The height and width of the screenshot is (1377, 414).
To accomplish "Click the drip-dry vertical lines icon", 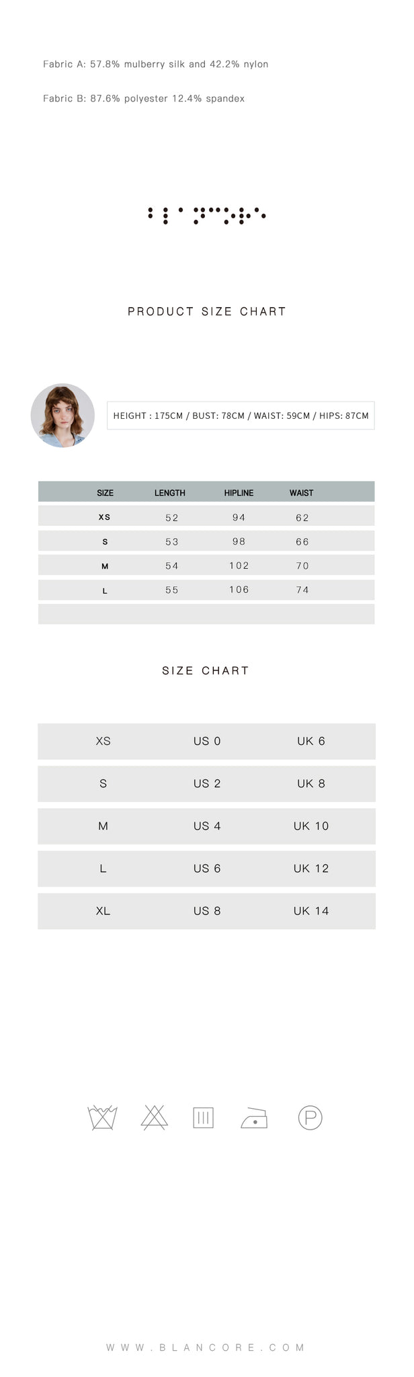I will 203,1117.
